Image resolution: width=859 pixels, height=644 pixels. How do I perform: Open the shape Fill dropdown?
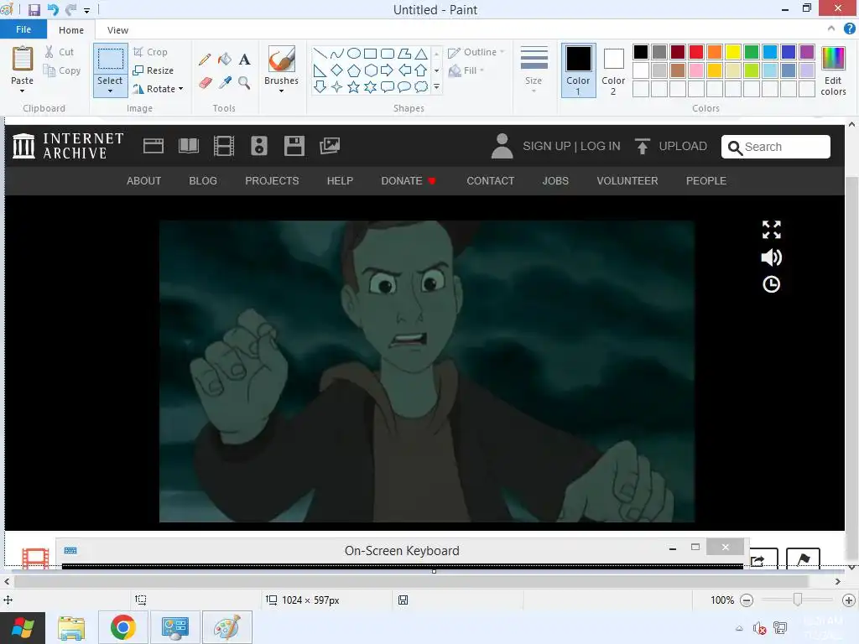466,70
